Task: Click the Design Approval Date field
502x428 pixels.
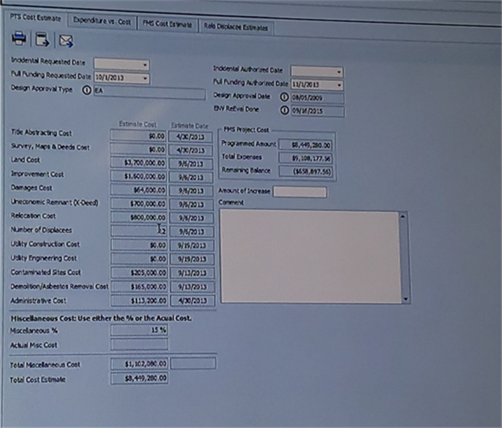Action: point(318,97)
